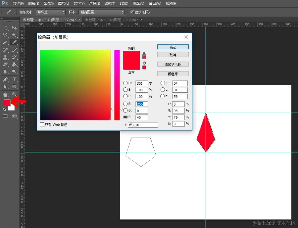The image size is (298, 228).
Task: Open the 编辑(E) menu
Action: [34, 3]
